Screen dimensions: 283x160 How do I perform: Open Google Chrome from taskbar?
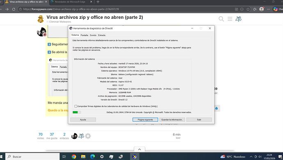point(74,157)
